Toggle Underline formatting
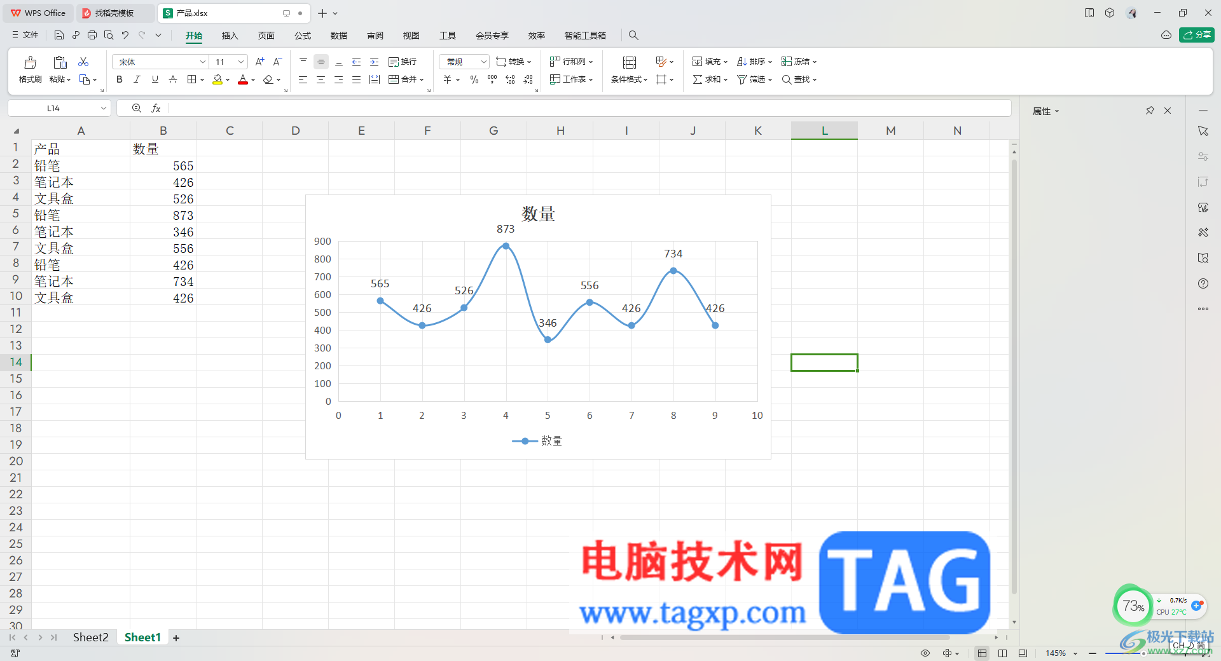Viewport: 1221px width, 661px height. coord(155,79)
